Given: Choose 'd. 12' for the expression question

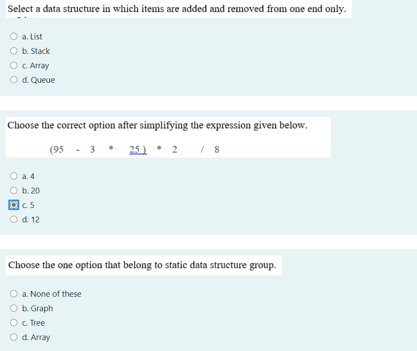Looking at the screenshot, I should pos(14,219).
